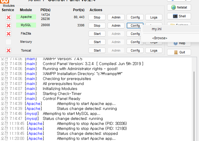
Task: Click log line "Running with Administrator rights"
Action: (80, 69)
